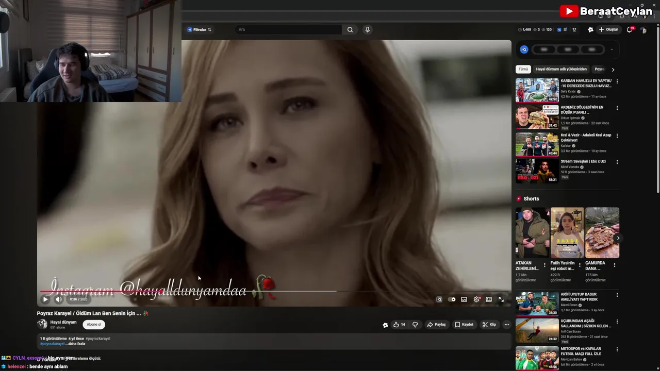
Task: Click the vidIQ round logo in sidebar panel
Action: [524, 49]
